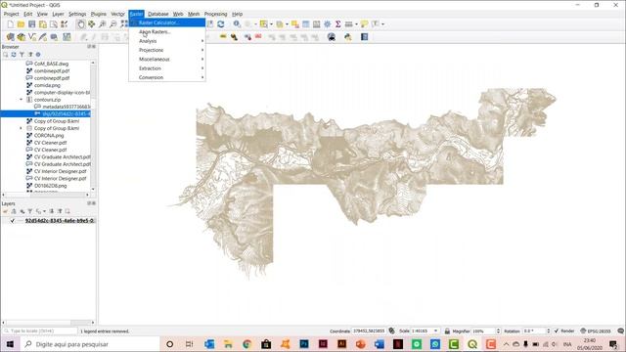Viewport: 626px width, 352px height.
Task: Select the Zoom In magnifier tool
Action: tap(102, 24)
